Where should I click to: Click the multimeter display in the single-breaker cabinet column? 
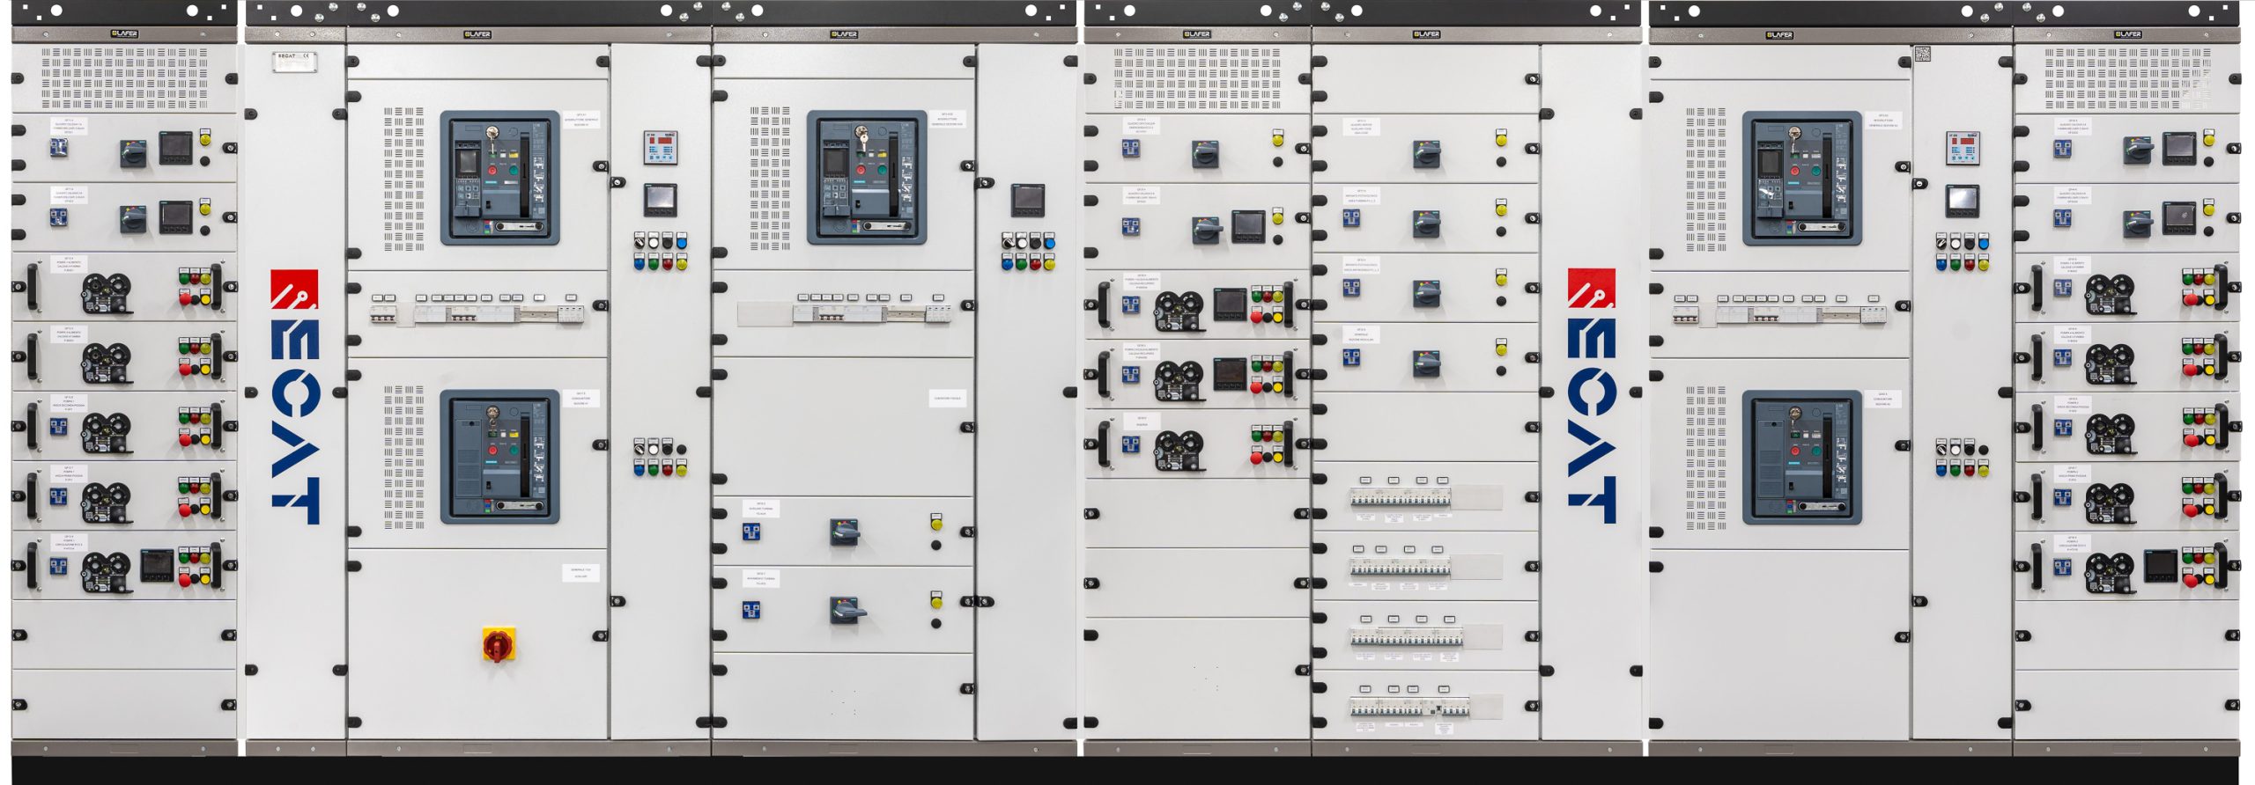pos(1027,201)
